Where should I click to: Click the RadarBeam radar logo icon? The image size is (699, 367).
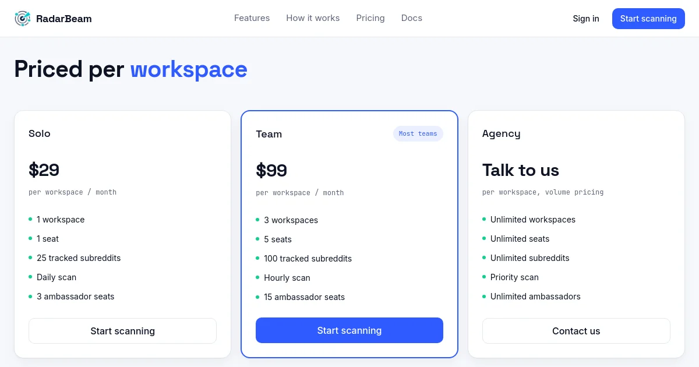click(x=22, y=19)
